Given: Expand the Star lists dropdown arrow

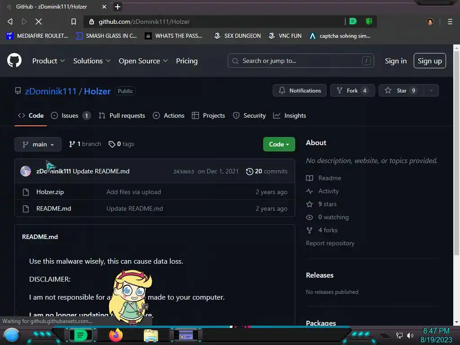Looking at the screenshot, I should tap(431, 90).
